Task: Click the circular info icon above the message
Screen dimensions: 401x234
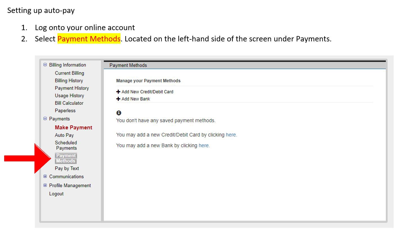Action: [x=119, y=113]
